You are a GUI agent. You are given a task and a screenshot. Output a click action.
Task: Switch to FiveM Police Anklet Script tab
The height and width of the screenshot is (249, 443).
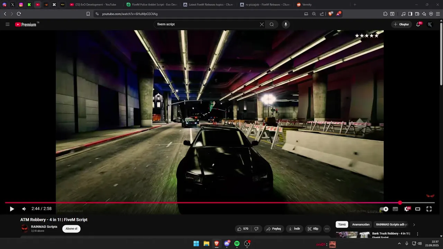(x=152, y=4)
